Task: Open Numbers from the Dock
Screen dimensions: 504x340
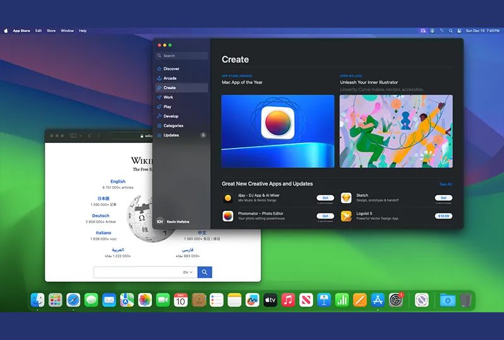Action: (342, 300)
